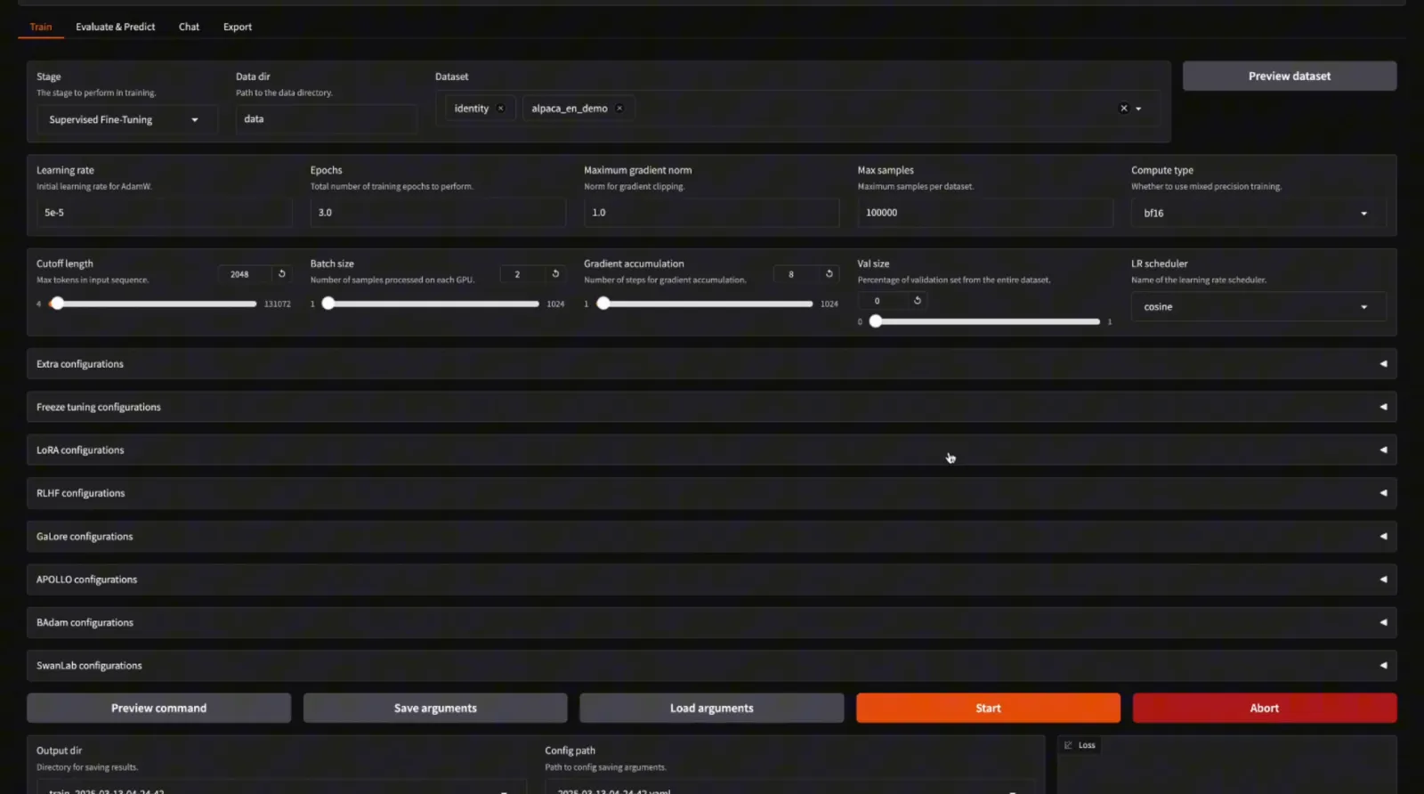
Task: Clear all selected datasets
Action: [x=1123, y=109]
